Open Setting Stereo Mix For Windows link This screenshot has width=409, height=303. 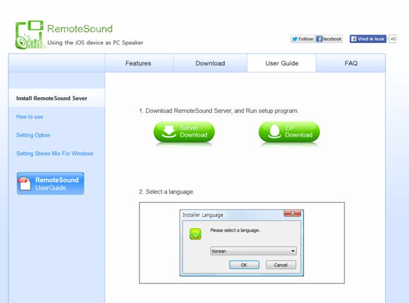tap(55, 153)
